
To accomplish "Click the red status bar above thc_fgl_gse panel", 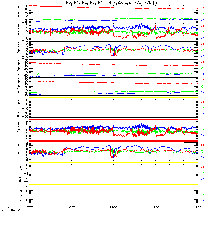I will tap(113, 141).
